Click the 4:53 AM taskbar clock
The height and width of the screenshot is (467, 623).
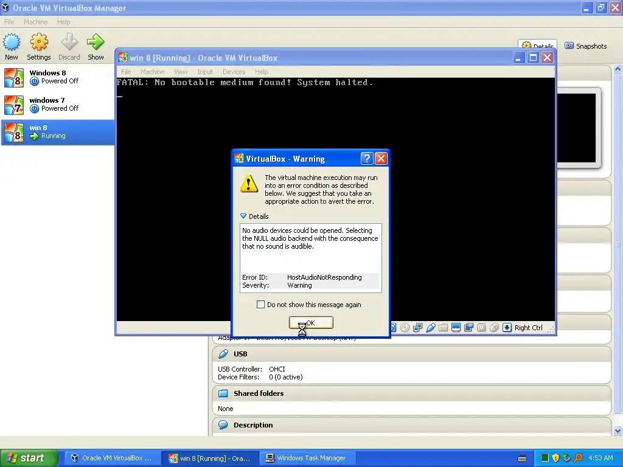tap(600, 458)
